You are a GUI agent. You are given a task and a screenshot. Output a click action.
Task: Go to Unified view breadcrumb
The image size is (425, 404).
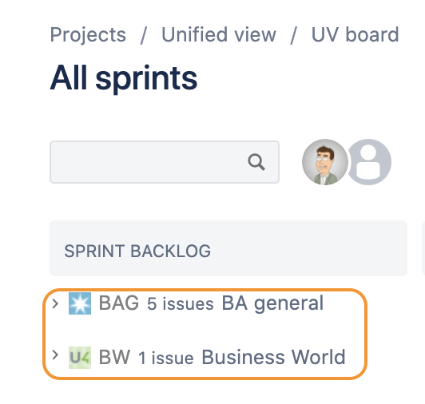pos(218,34)
